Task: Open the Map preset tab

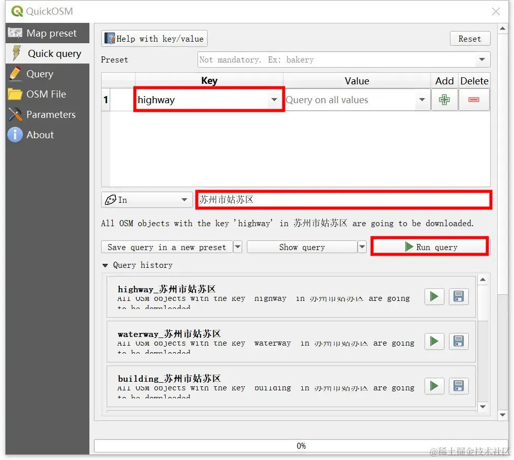Action: (x=47, y=33)
